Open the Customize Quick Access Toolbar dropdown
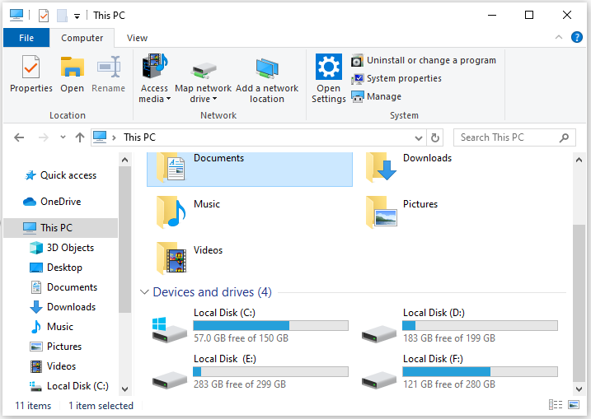Image resolution: width=591 pixels, height=419 pixels. coord(77,16)
